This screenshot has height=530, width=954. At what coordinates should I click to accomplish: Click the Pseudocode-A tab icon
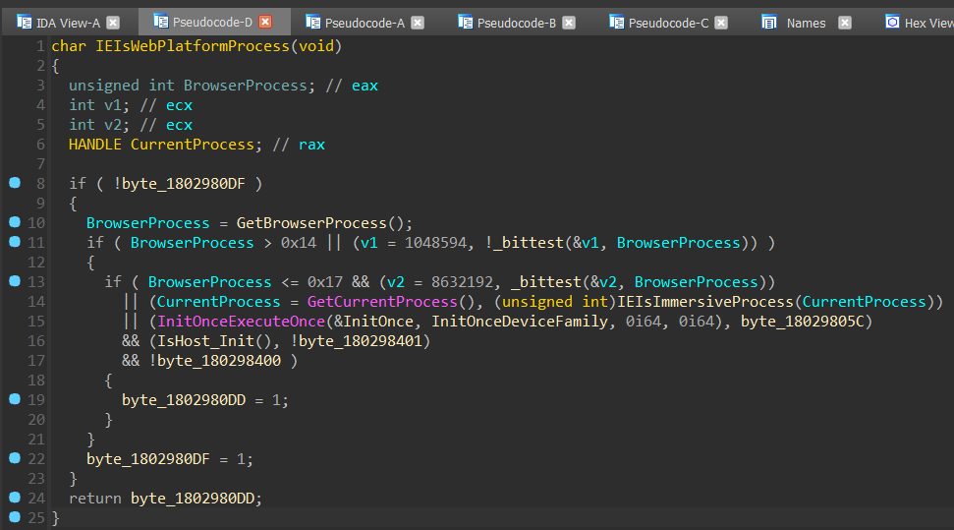point(312,23)
